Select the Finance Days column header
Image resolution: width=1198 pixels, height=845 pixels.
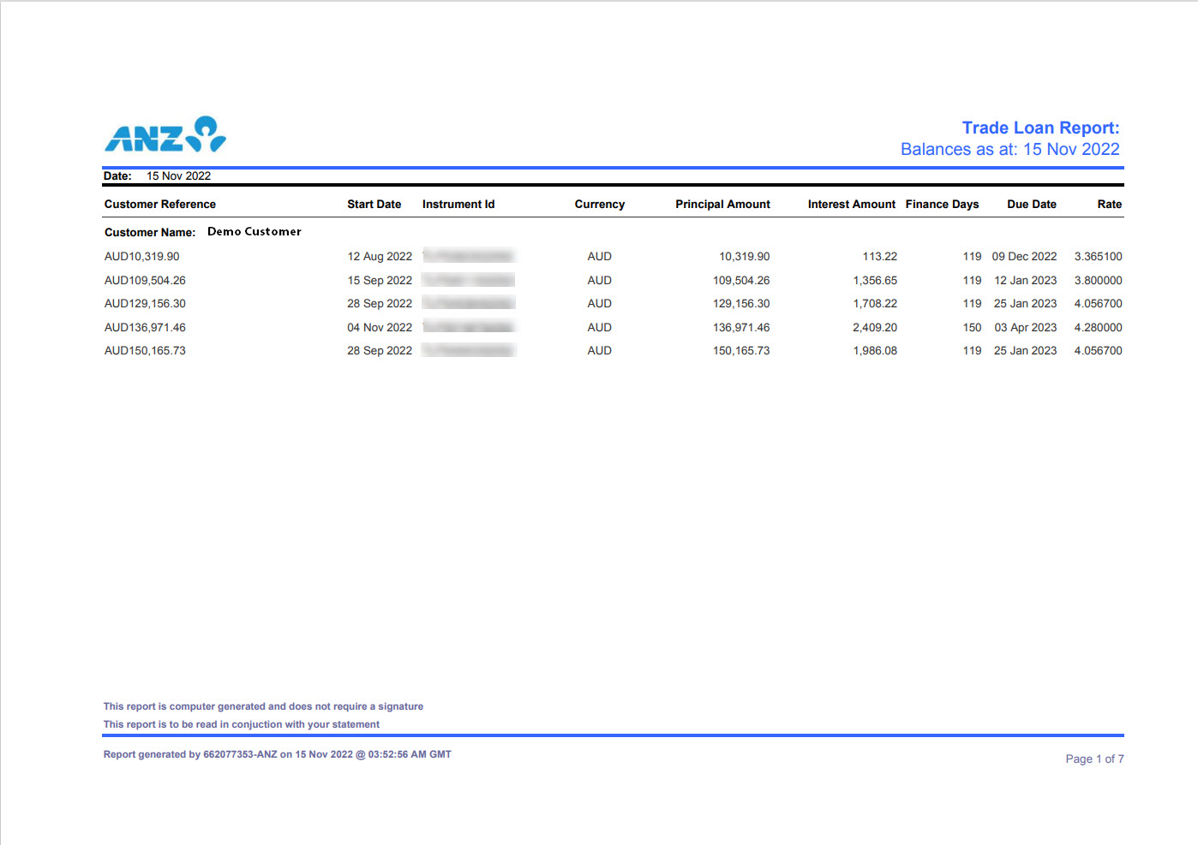click(x=941, y=205)
